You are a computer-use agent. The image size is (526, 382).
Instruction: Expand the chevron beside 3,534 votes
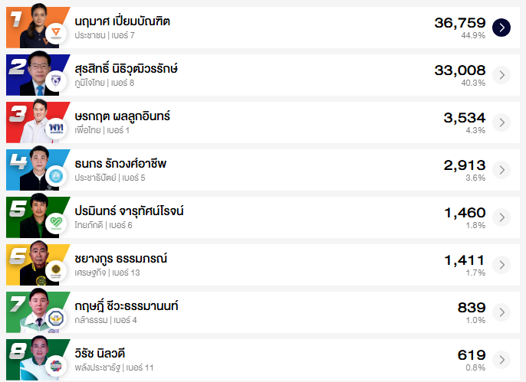pos(501,122)
